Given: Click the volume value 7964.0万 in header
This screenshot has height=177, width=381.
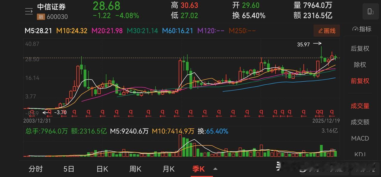Looking at the screenshot, I should pos(318,5).
